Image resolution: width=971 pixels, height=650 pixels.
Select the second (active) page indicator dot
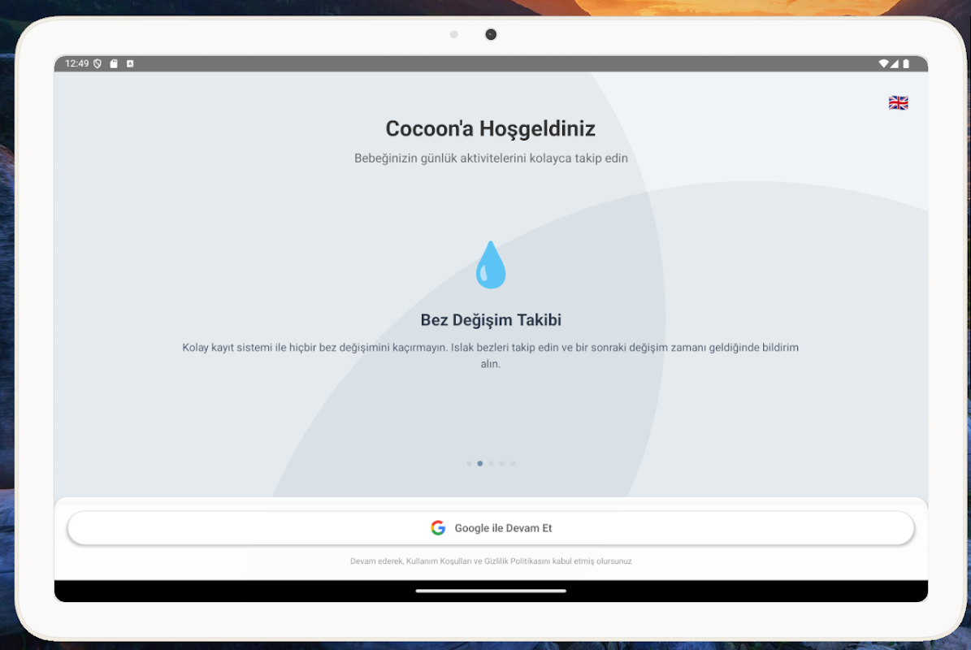(x=480, y=464)
